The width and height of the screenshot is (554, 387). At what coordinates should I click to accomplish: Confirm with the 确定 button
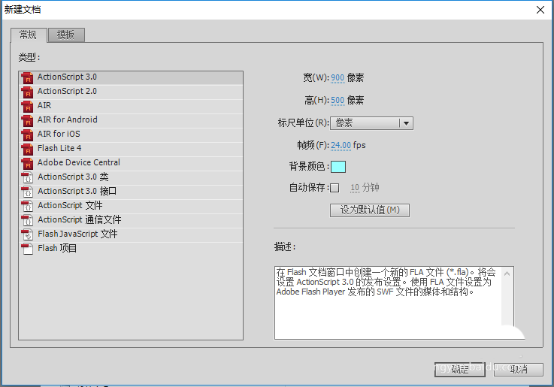coord(460,370)
